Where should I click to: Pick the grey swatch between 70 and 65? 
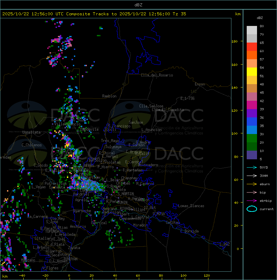[x=252, y=38]
